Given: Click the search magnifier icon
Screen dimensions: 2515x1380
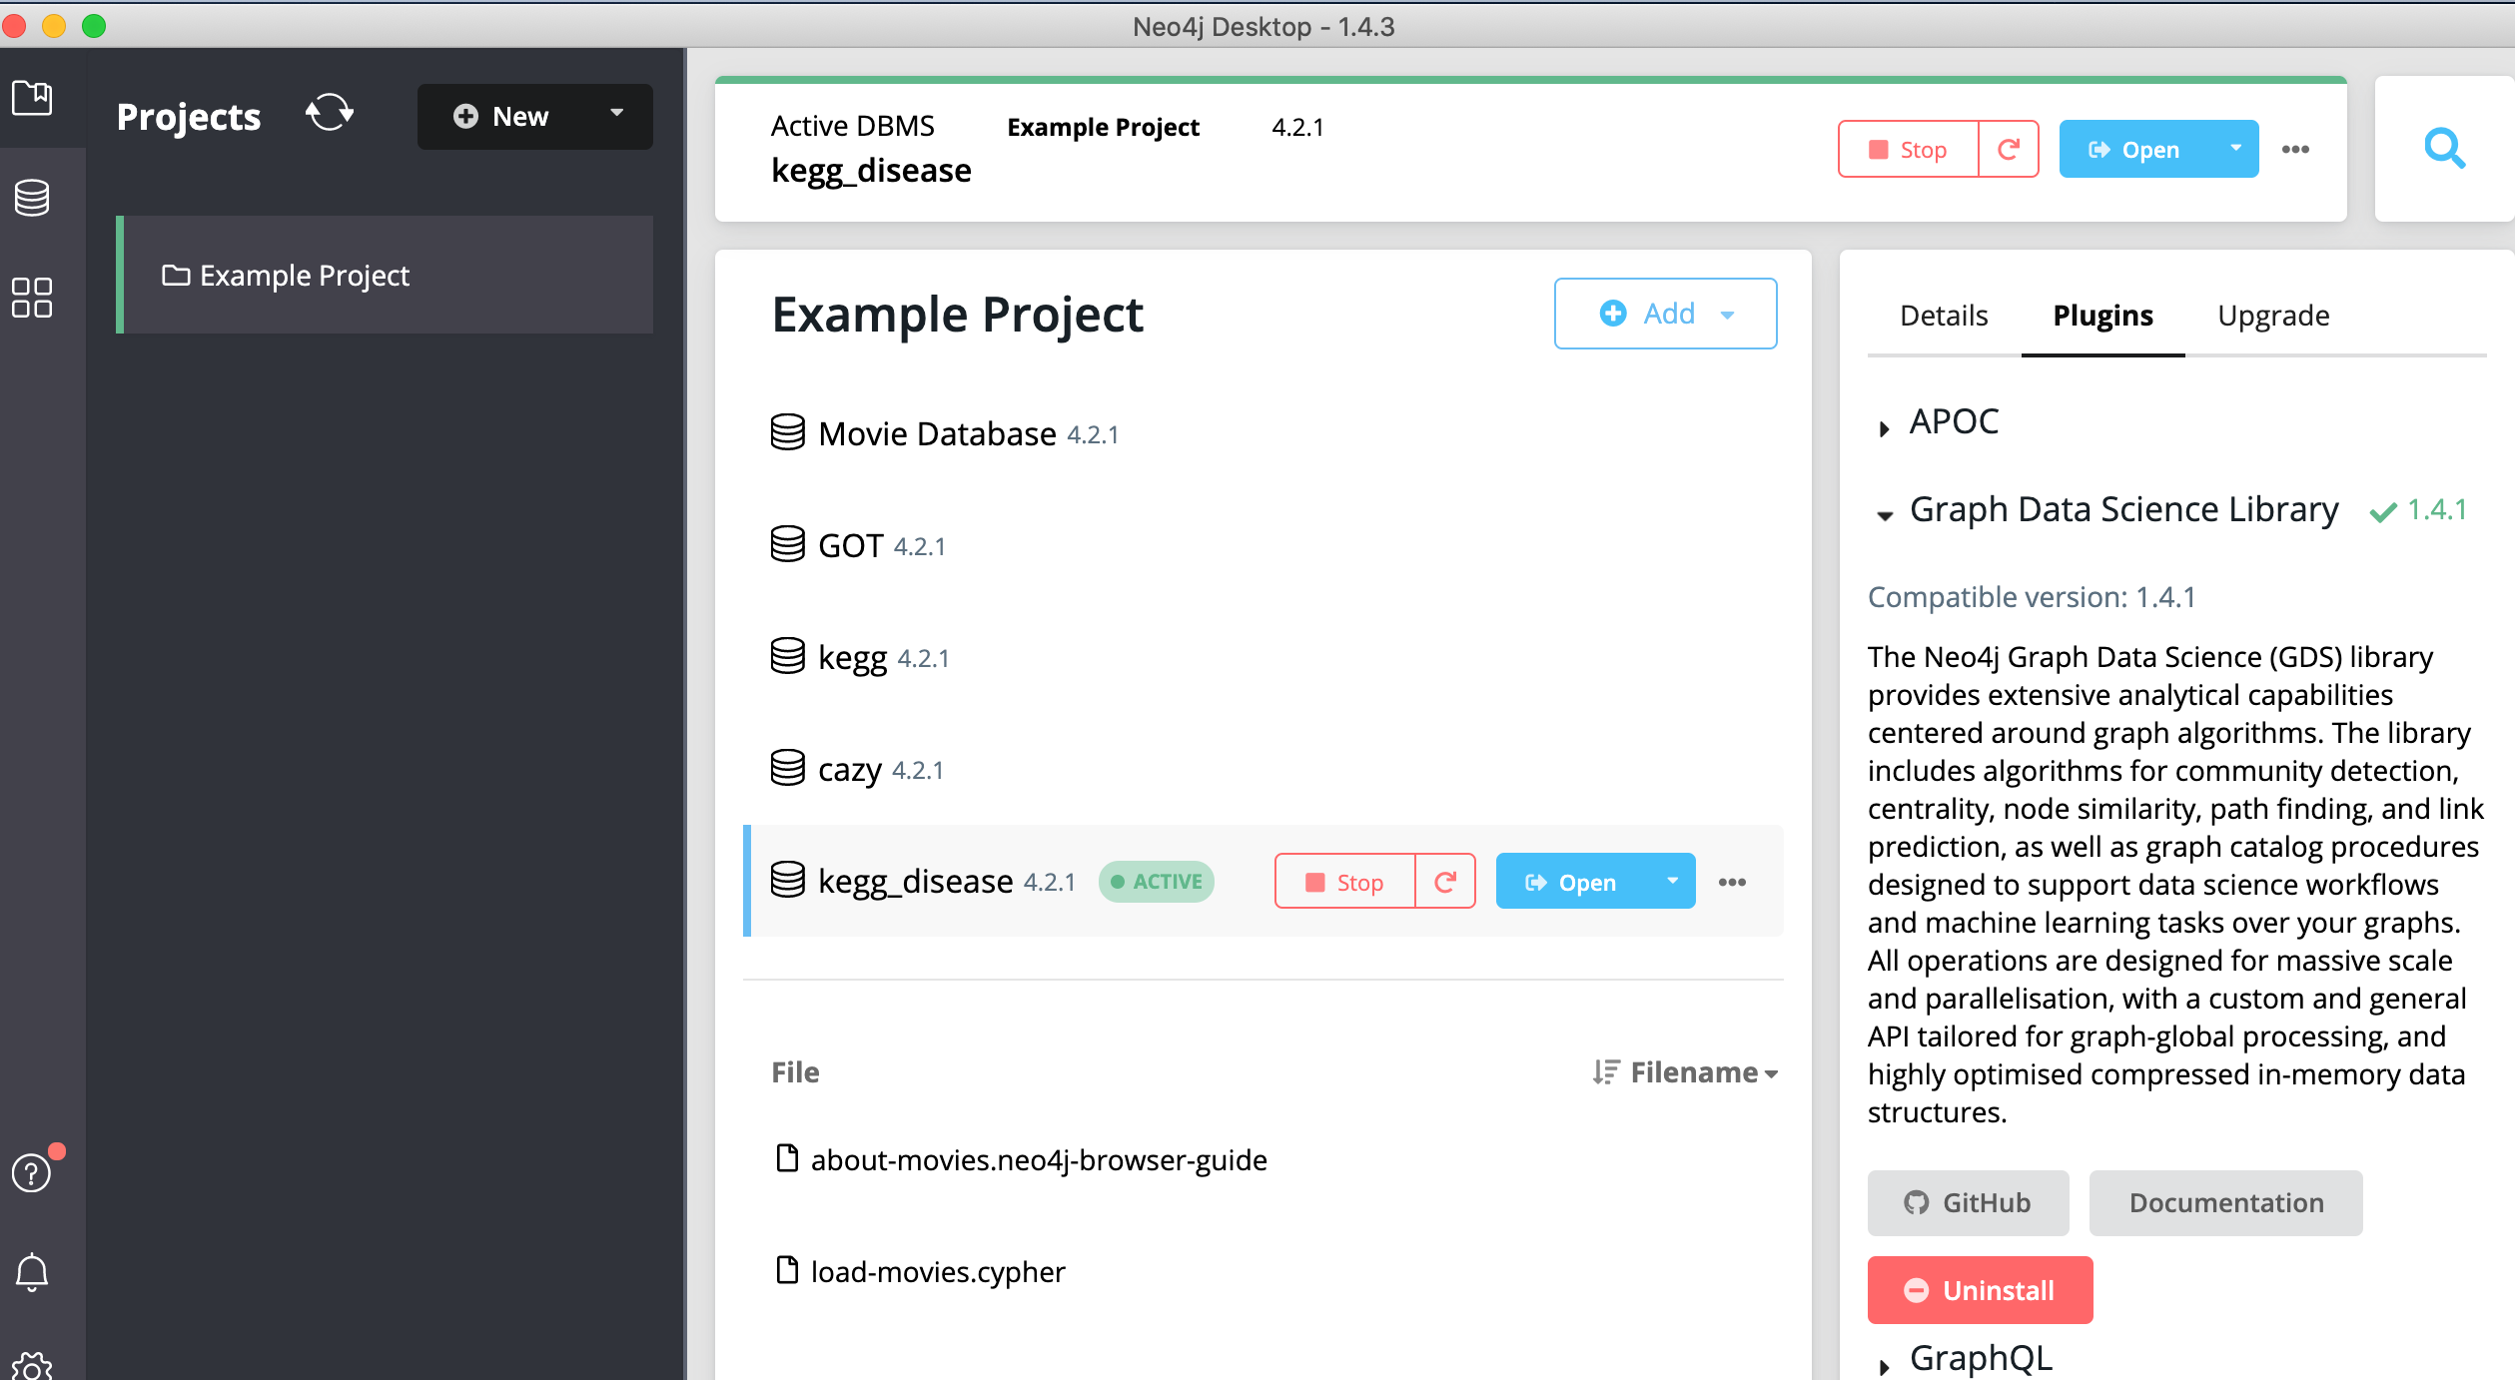Looking at the screenshot, I should 2444,149.
